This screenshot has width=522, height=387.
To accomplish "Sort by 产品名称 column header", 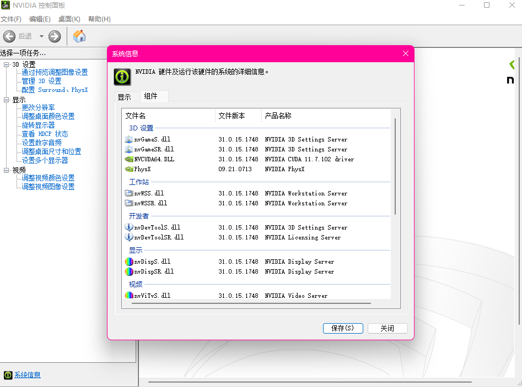I will click(x=326, y=116).
